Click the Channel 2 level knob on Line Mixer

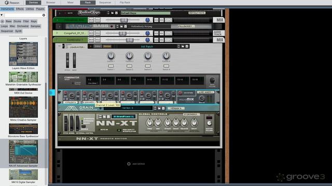[91, 96]
